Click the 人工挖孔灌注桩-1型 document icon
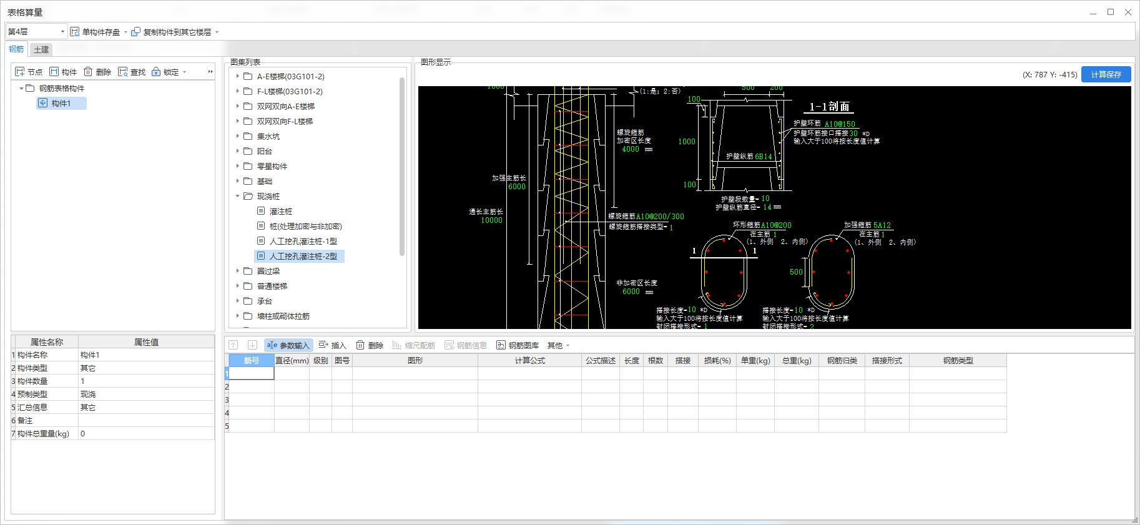1140x525 pixels. tap(261, 241)
